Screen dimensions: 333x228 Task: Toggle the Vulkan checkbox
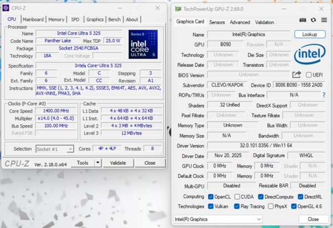coord(211,206)
